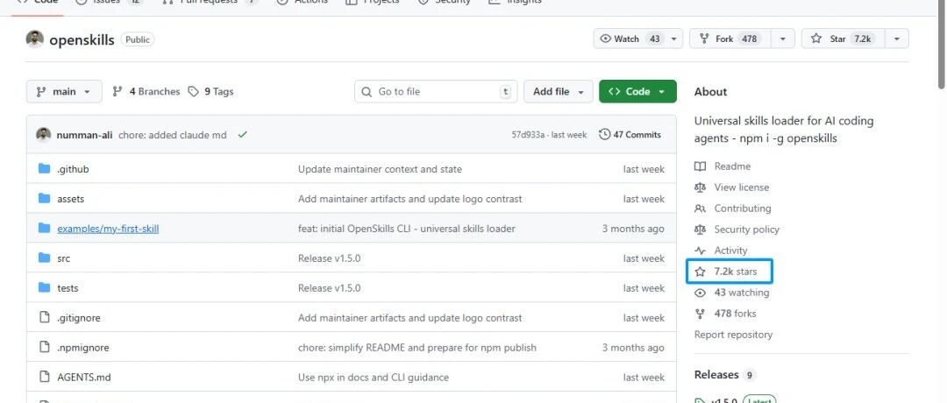Click the 9 Tags tag icon
The height and width of the screenshot is (403, 947).
point(193,92)
